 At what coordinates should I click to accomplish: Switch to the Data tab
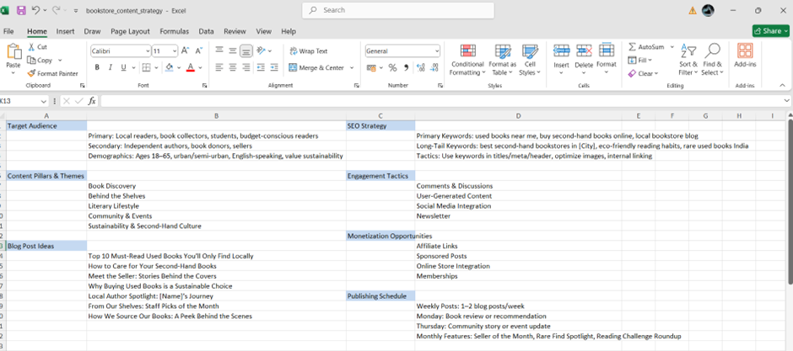pos(206,31)
